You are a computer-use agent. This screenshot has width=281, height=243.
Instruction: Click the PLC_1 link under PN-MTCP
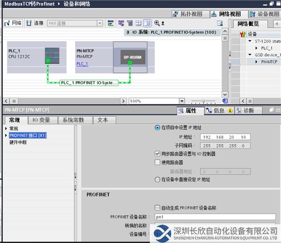click(x=82, y=64)
